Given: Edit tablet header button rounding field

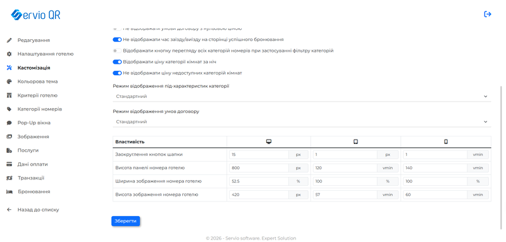Looking at the screenshot, I should [x=345, y=155].
